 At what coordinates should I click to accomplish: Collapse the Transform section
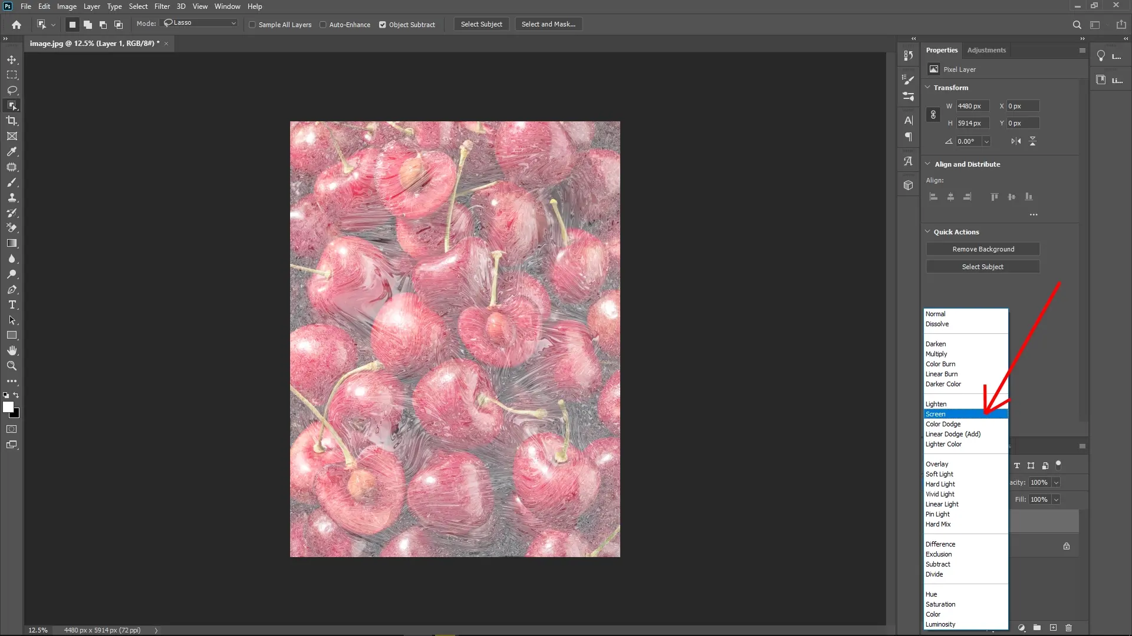coord(928,87)
